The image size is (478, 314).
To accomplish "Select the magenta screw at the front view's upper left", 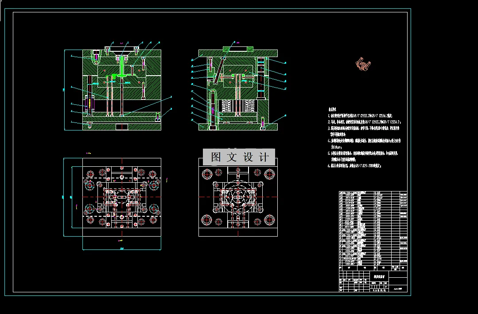I will tap(96, 57).
